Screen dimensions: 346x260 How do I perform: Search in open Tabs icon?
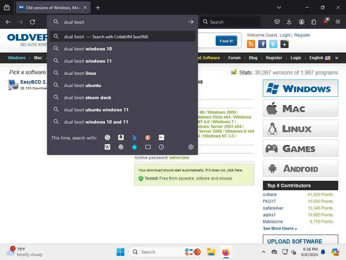coord(148,147)
